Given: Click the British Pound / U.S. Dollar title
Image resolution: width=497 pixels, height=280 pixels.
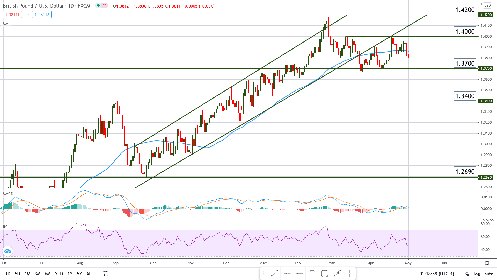Looking at the screenshot, I should (33, 6).
